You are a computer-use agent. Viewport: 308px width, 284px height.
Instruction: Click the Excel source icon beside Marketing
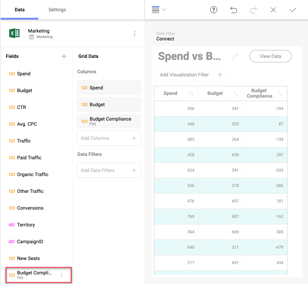pos(14,33)
